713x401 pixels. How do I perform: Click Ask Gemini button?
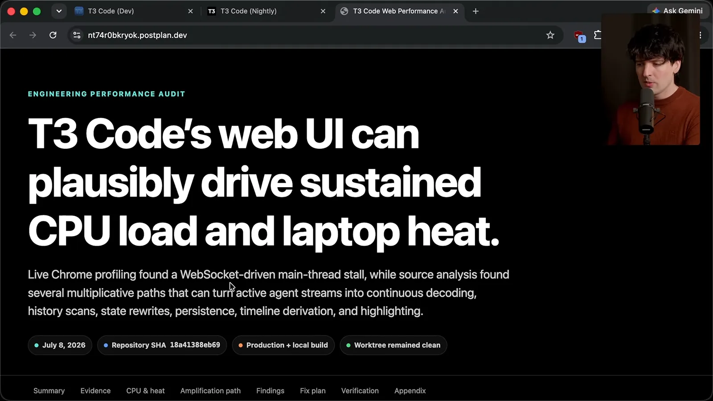click(677, 11)
